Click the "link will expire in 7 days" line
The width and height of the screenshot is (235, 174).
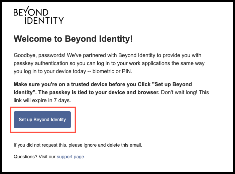(42, 101)
